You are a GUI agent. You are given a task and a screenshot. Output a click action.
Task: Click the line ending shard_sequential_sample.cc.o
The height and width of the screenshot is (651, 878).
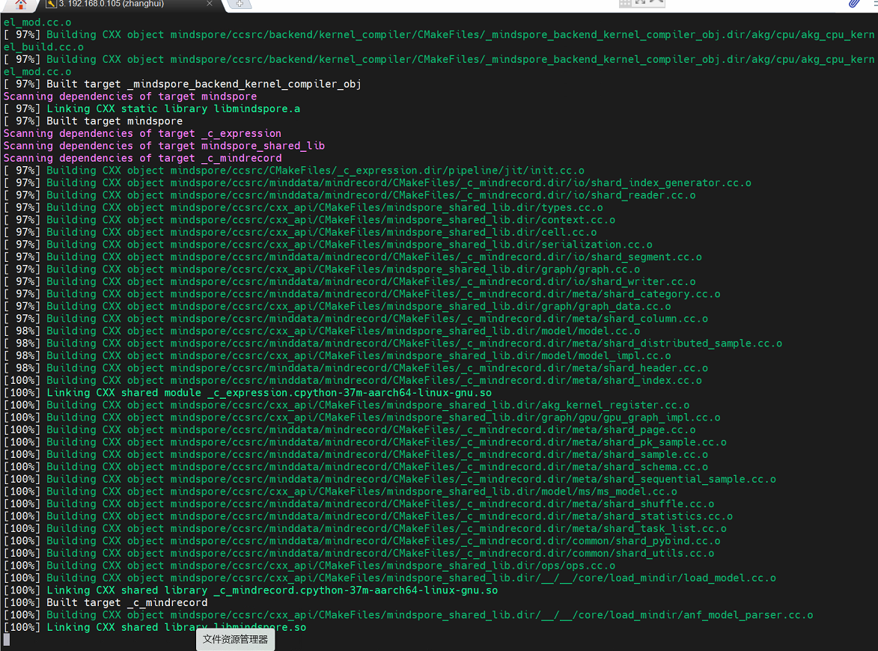[x=390, y=478]
